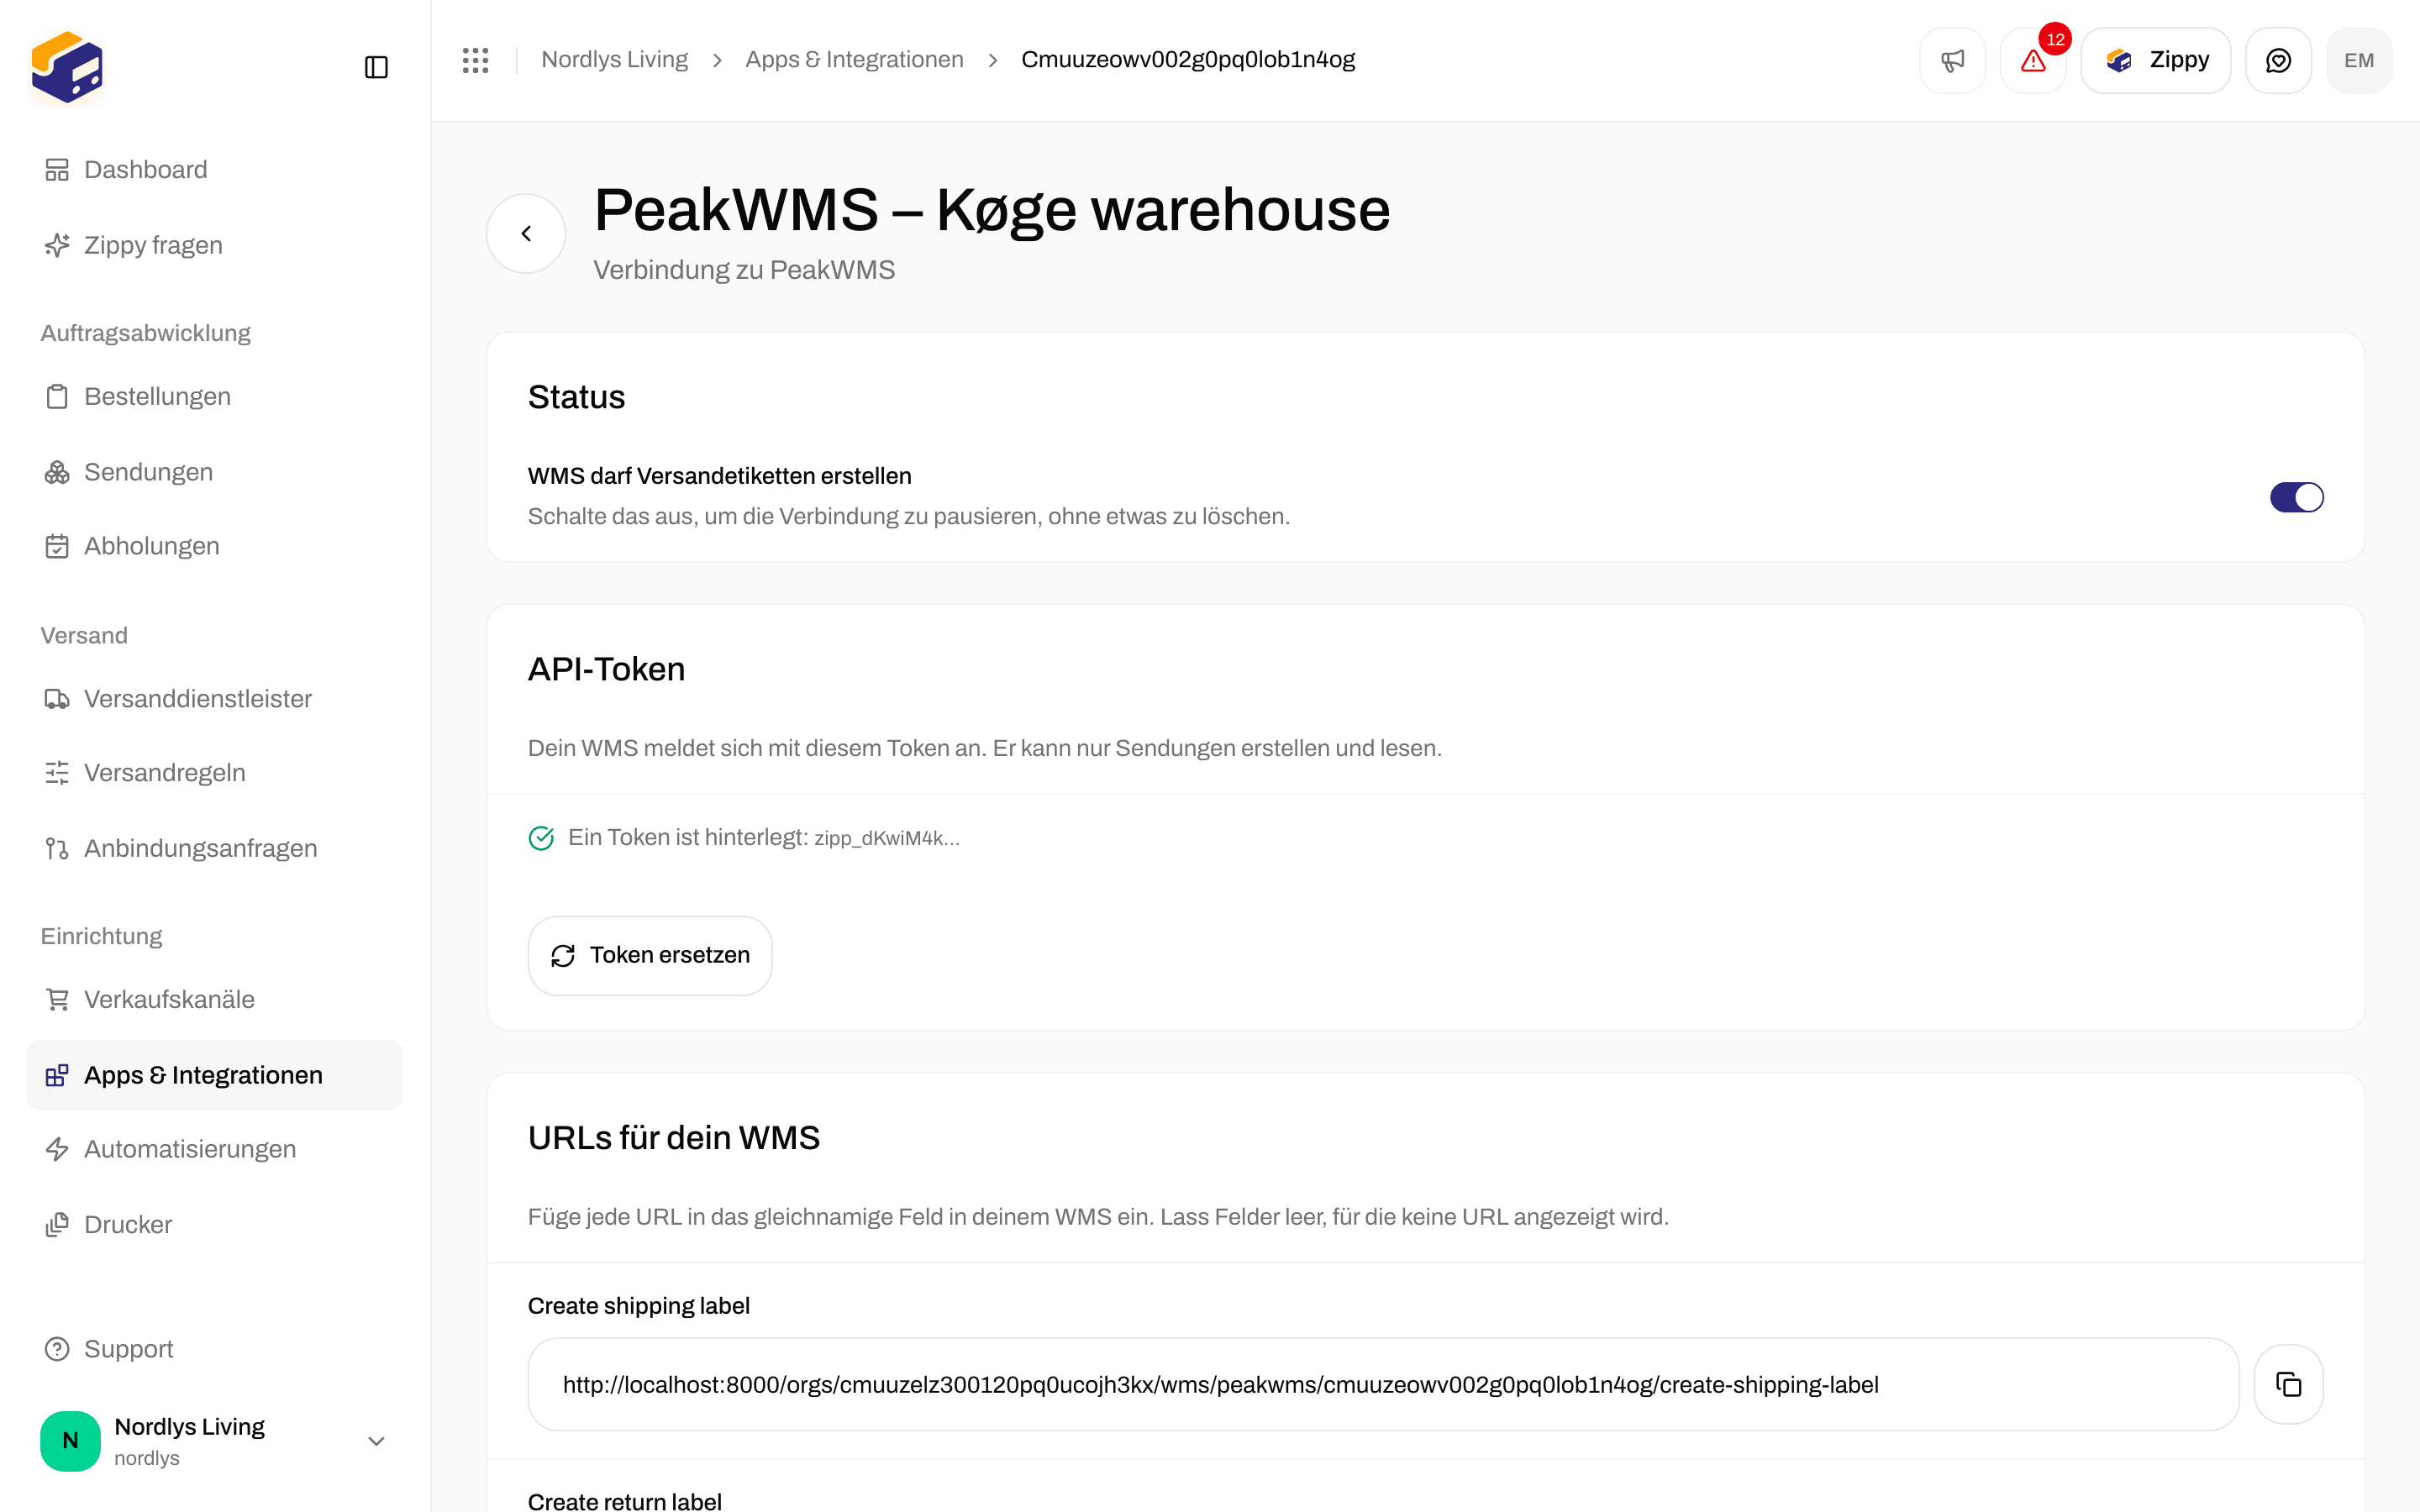Open Automatisierungen page
This screenshot has width=2420, height=1512.
(x=215, y=1149)
